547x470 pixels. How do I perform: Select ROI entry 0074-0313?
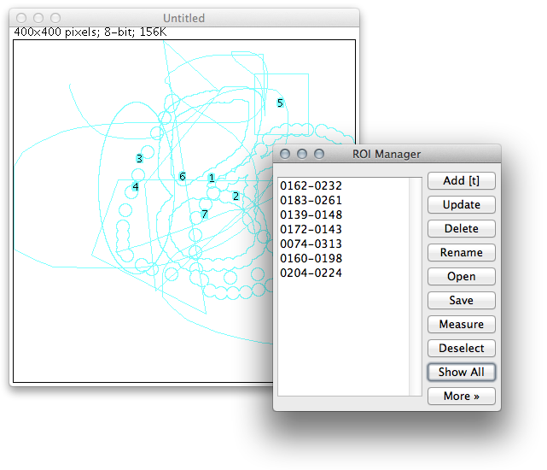click(x=343, y=244)
